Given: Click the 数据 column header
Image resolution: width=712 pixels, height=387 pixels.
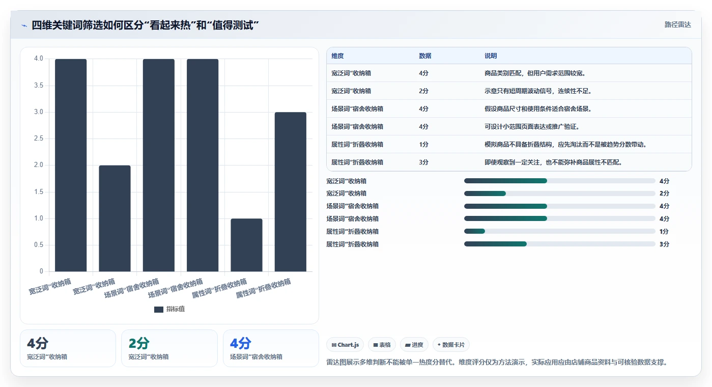Looking at the screenshot, I should point(425,56).
